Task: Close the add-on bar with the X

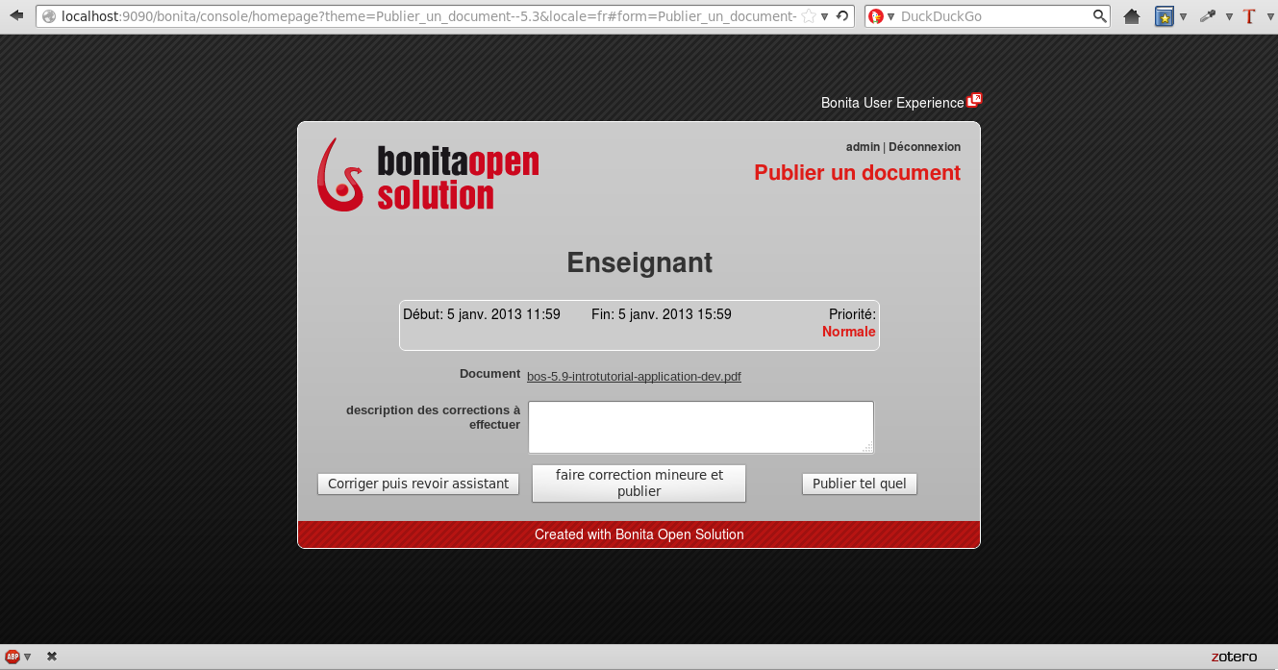Action: click(x=52, y=657)
